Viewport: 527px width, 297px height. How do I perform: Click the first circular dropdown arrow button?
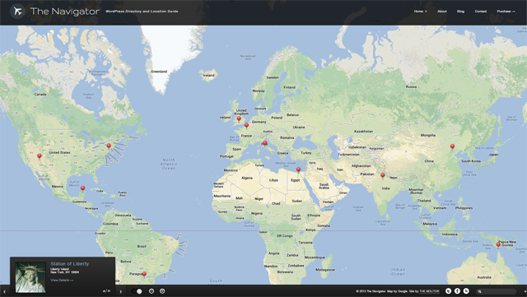tap(152, 291)
